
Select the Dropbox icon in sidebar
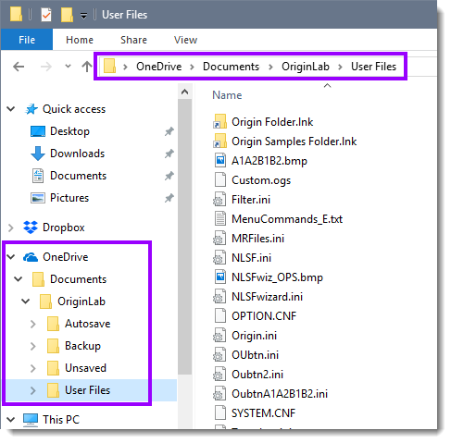[x=31, y=228]
